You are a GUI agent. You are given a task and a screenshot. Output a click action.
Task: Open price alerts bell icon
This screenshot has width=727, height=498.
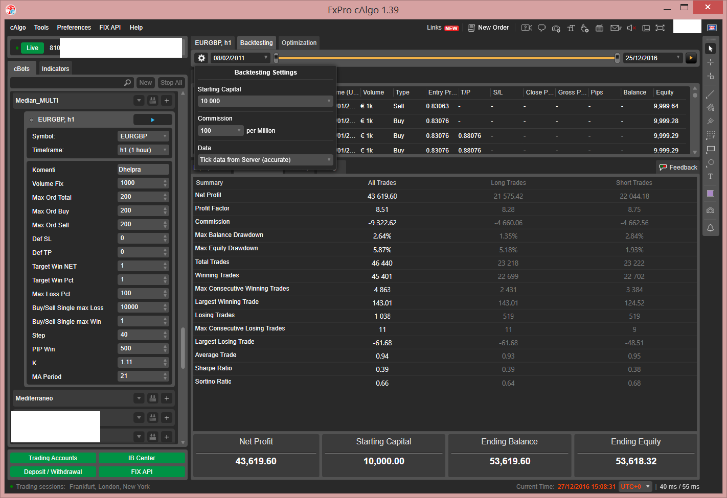(711, 228)
